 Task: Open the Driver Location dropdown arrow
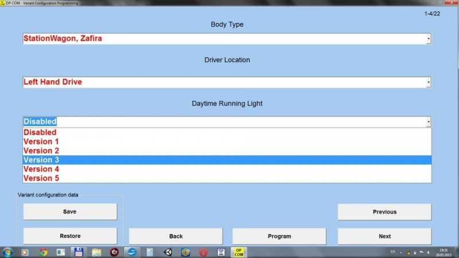pyautogui.click(x=429, y=82)
